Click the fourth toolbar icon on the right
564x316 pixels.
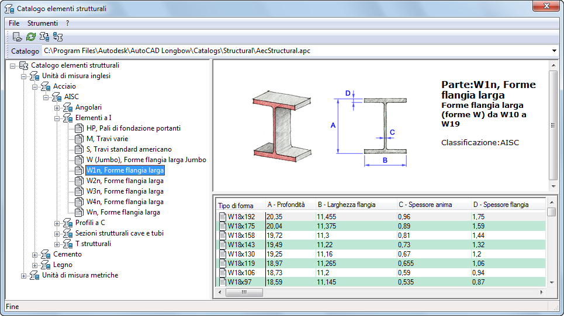click(x=57, y=37)
